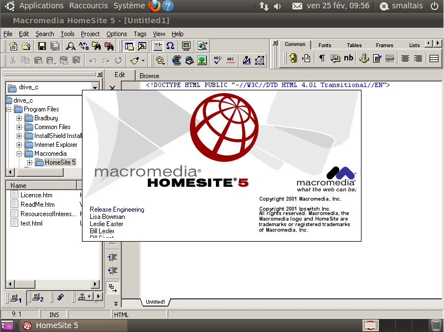This screenshot has width=444, height=332.
Task: Click the Align Center icon
Action: pos(405,58)
